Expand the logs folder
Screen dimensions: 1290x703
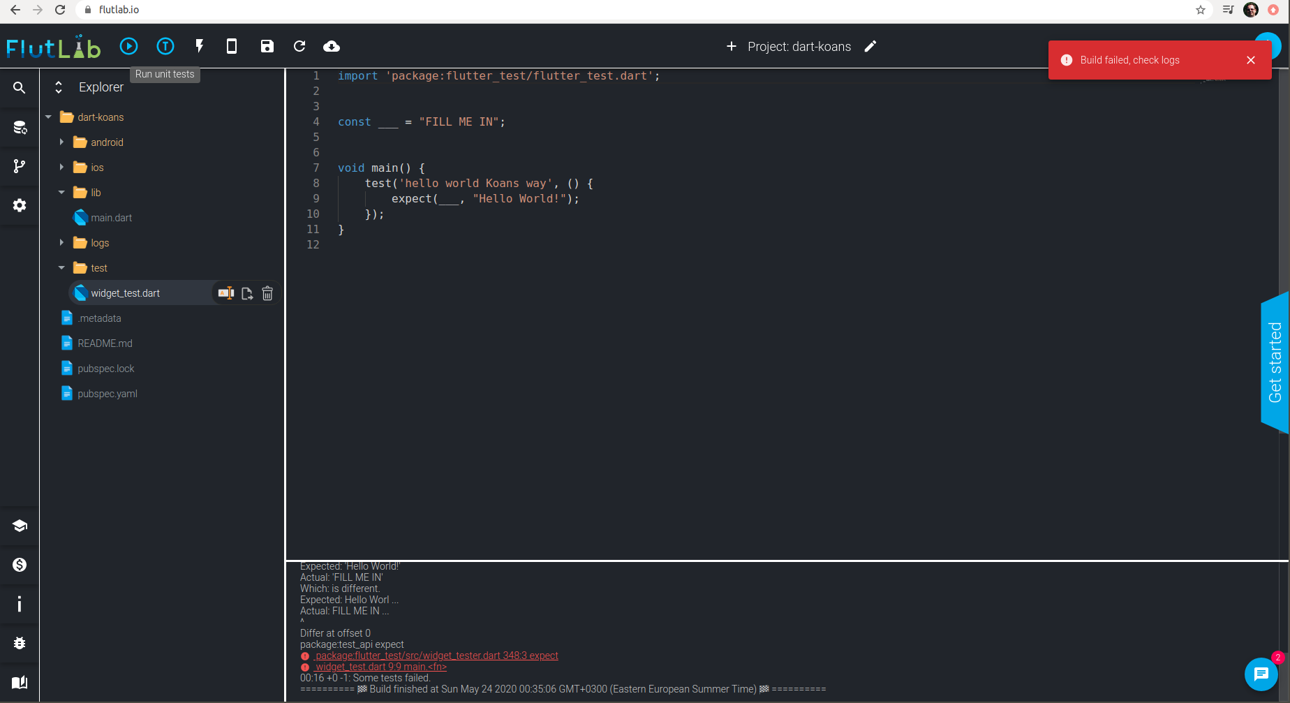point(63,242)
